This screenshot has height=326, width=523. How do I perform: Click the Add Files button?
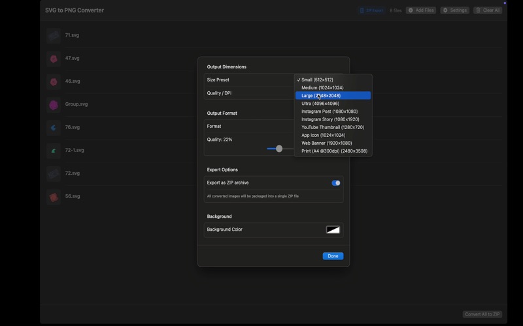pyautogui.click(x=421, y=10)
